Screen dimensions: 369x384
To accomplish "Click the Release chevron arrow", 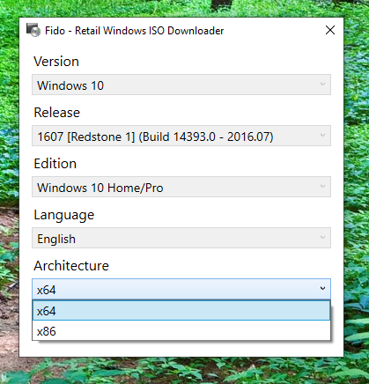I will click(322, 136).
